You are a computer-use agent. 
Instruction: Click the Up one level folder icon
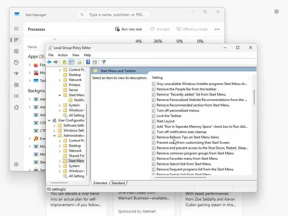[64, 62]
